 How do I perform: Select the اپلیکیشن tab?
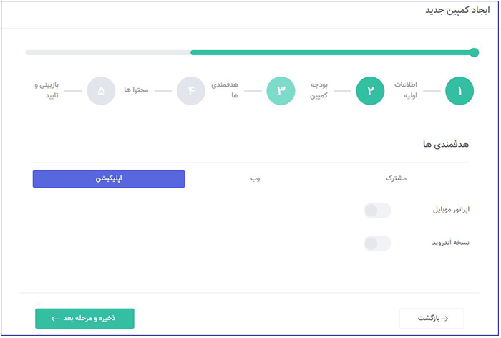pyautogui.click(x=109, y=178)
